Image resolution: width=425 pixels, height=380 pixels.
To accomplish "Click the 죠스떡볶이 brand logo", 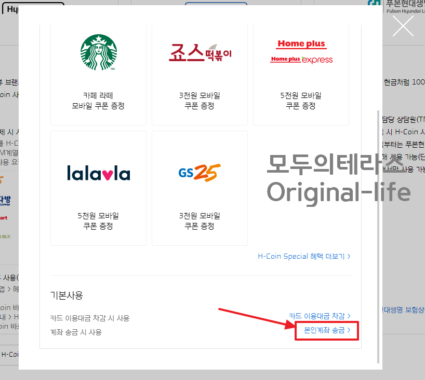I will click(x=200, y=52).
